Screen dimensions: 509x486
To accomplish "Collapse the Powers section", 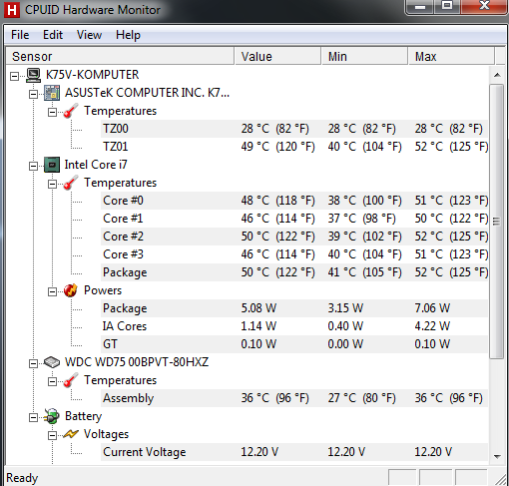I will [x=52, y=291].
